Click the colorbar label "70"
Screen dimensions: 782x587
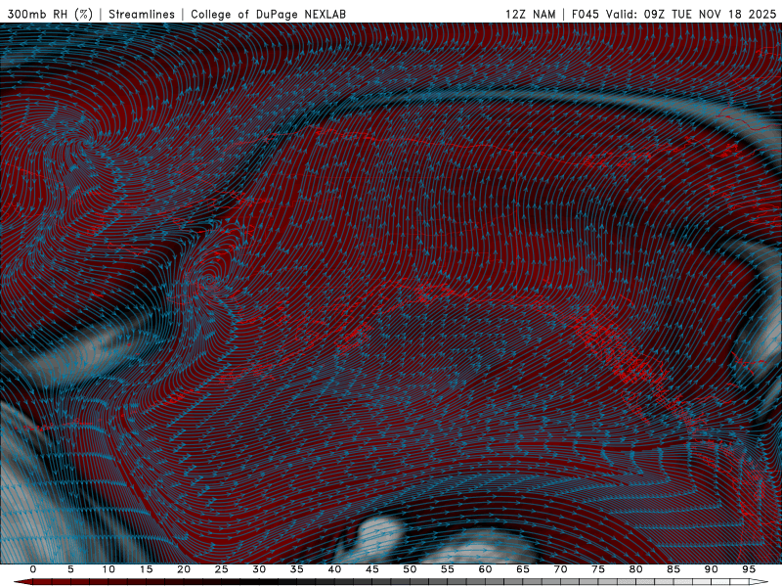[560, 569]
